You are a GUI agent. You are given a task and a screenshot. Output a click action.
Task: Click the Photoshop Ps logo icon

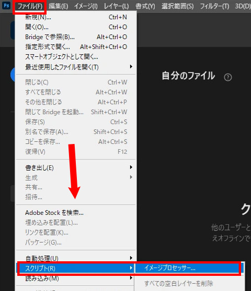click(x=6, y=6)
